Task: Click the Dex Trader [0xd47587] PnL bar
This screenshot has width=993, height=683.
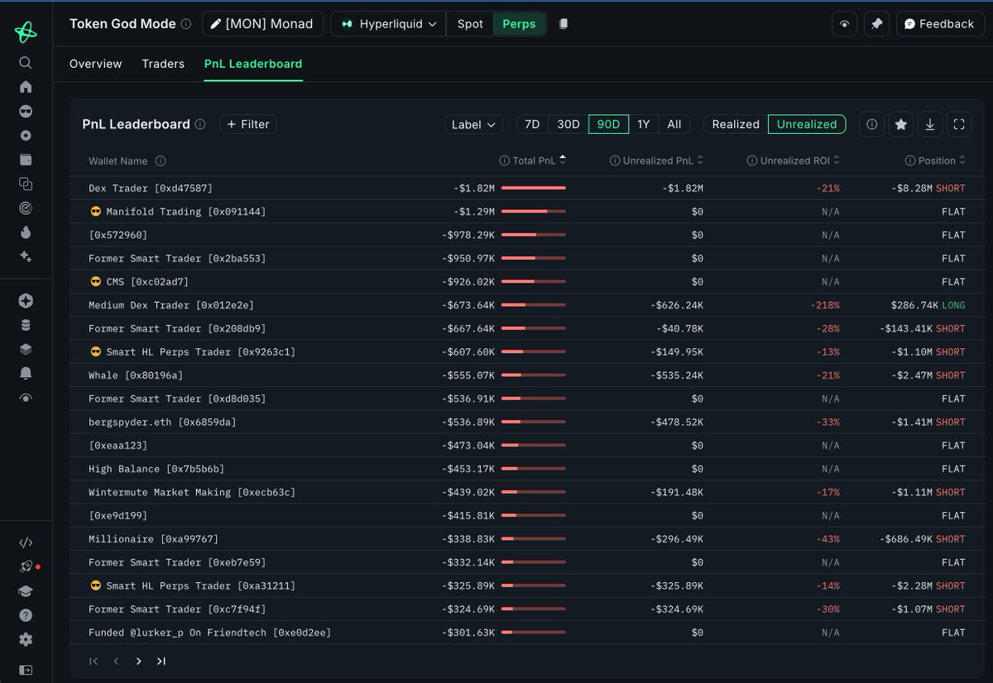Action: pyautogui.click(x=534, y=189)
